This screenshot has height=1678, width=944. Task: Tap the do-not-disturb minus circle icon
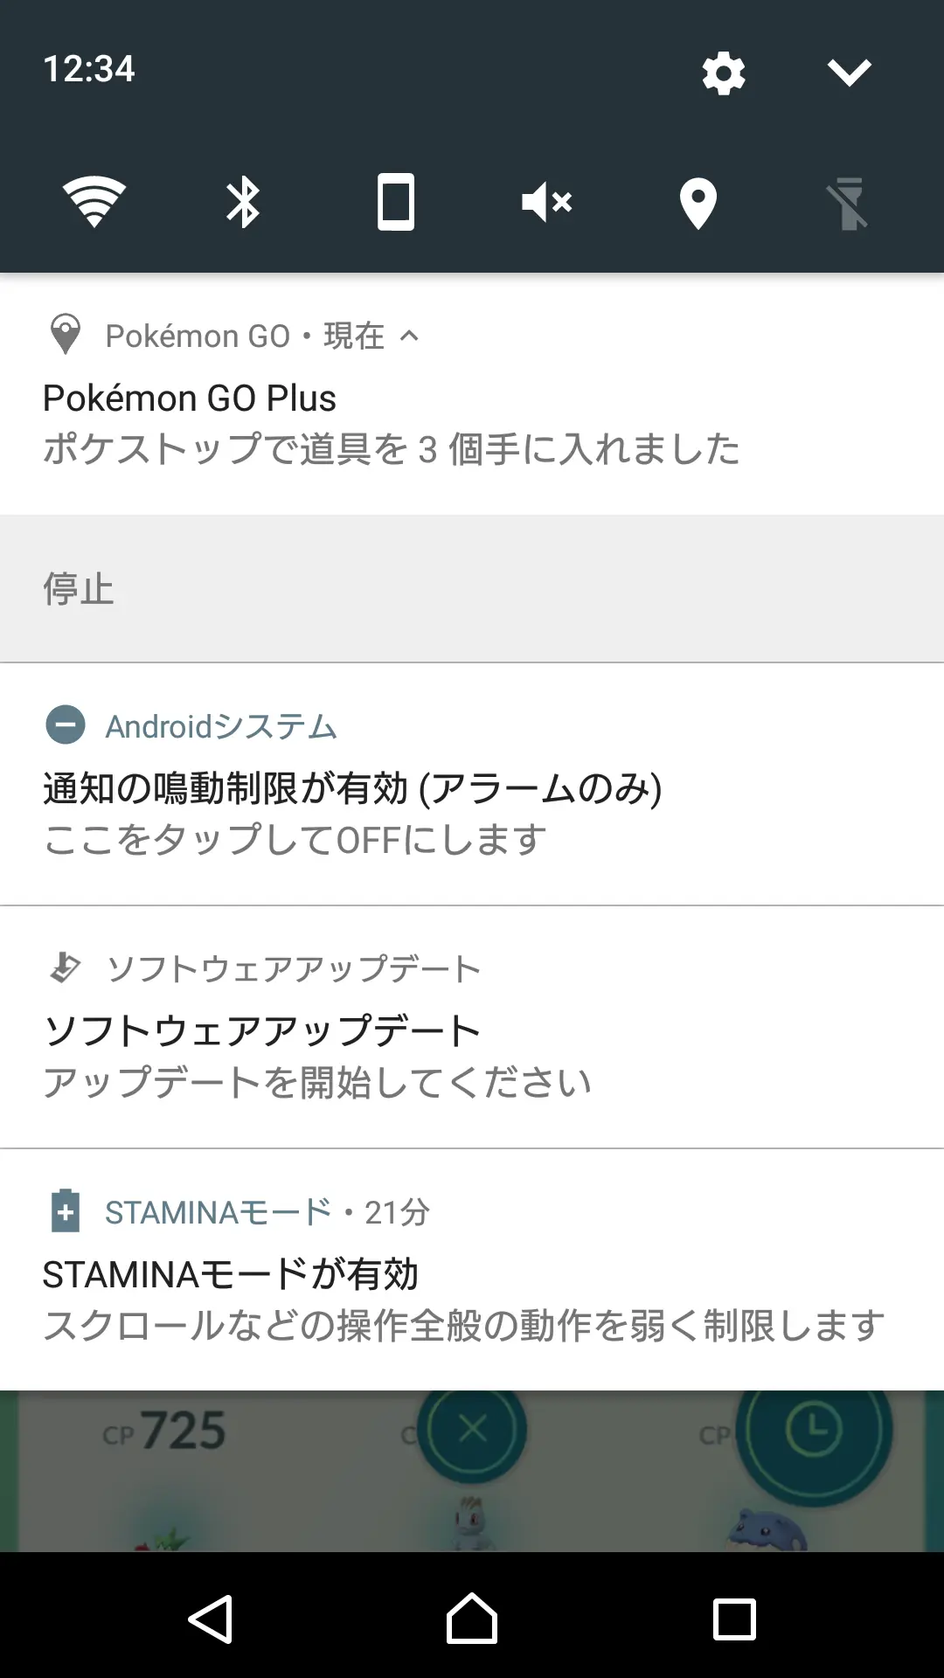pyautogui.click(x=66, y=725)
